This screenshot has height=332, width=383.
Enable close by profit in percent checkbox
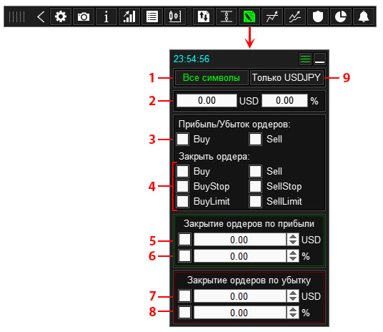click(x=184, y=256)
